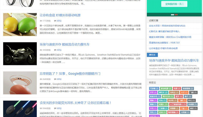Select the 科幻 (1) tag
Screen dimensions: 203x117
click(191, 101)
